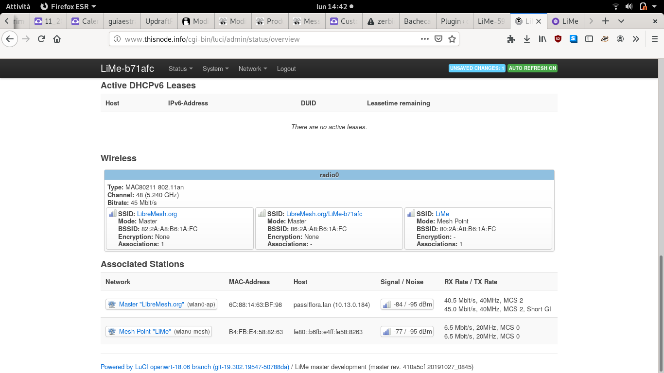664x373 pixels.
Task: Open a new browser tab
Action: tap(605, 21)
